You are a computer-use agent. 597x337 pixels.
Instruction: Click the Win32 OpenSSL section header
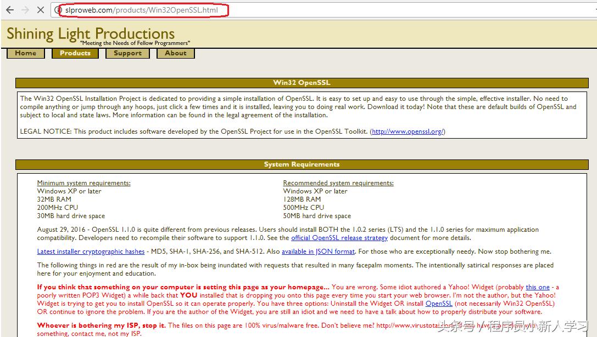pyautogui.click(x=302, y=83)
